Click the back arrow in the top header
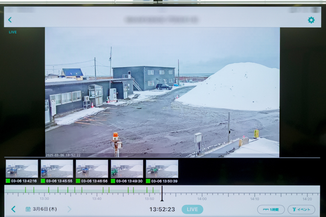This screenshot has height=217, width=326. [x=10, y=20]
